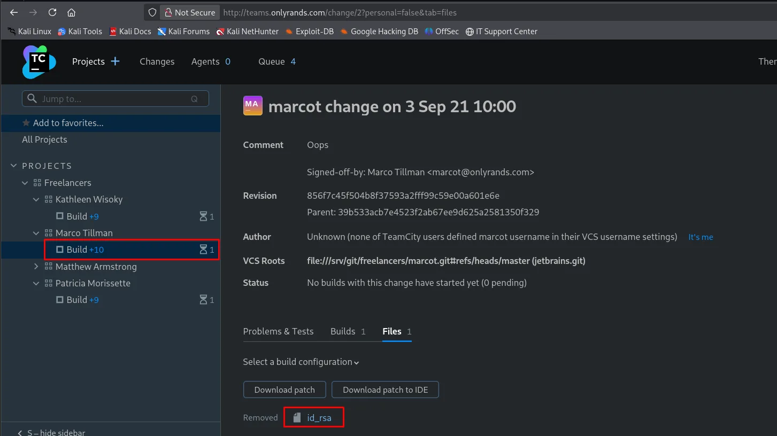Image resolution: width=777 pixels, height=436 pixels.
Task: Collapse the PROJECTS section
Action: 14,166
